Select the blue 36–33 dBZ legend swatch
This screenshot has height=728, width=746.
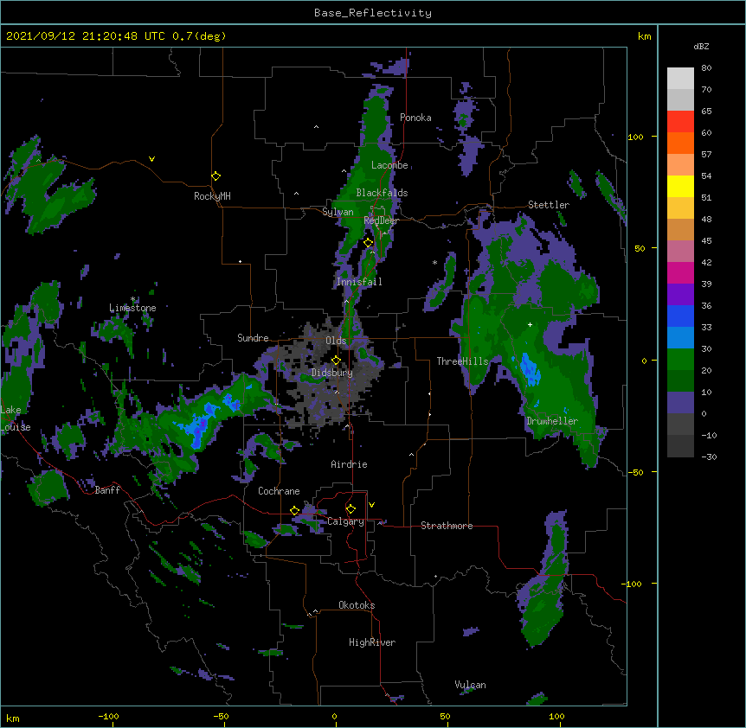click(x=680, y=316)
